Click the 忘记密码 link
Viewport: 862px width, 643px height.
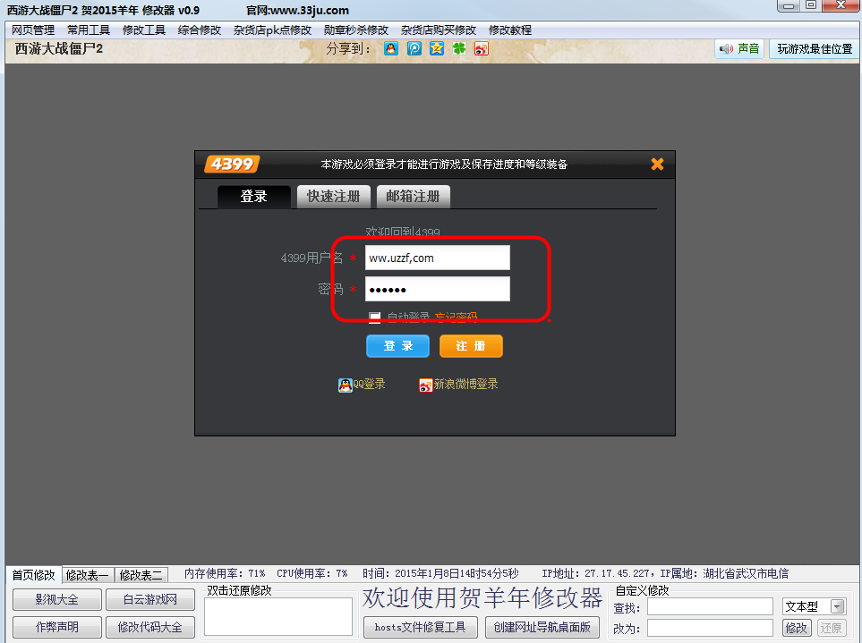(x=456, y=317)
